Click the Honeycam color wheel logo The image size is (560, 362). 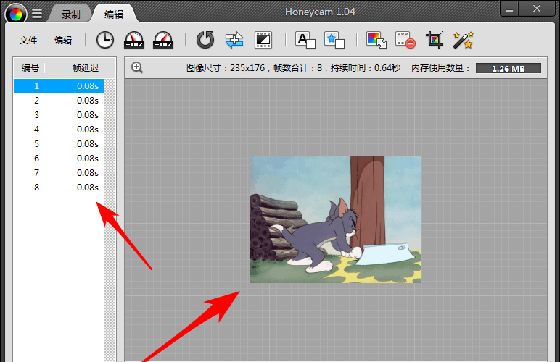(16, 14)
